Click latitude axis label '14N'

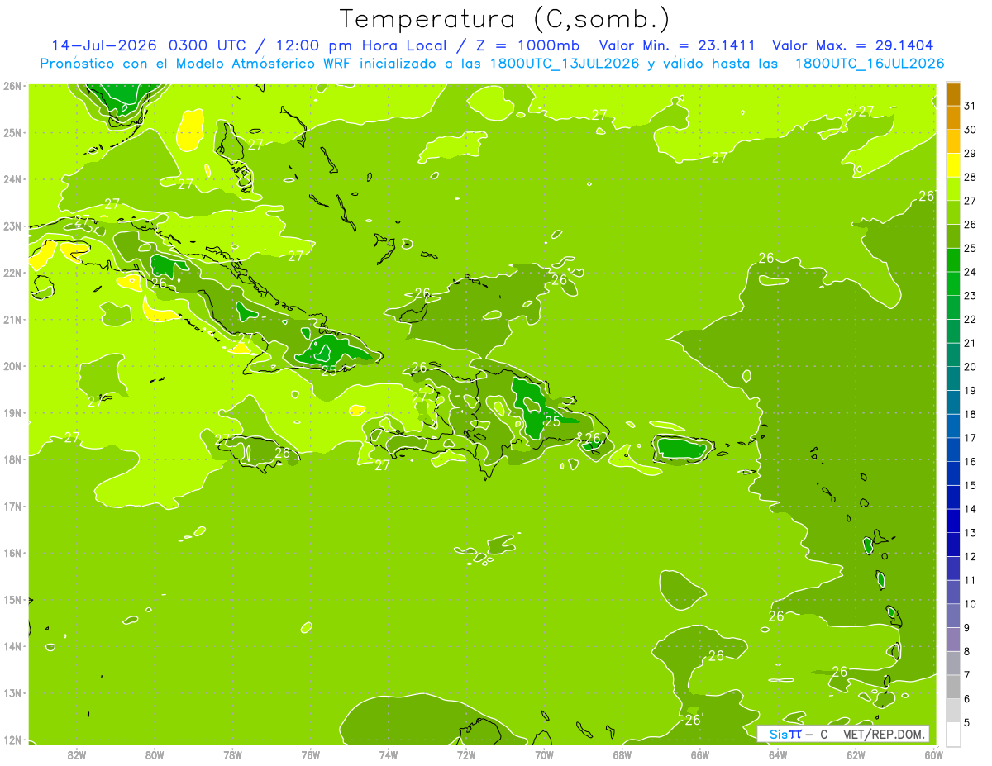(12, 646)
